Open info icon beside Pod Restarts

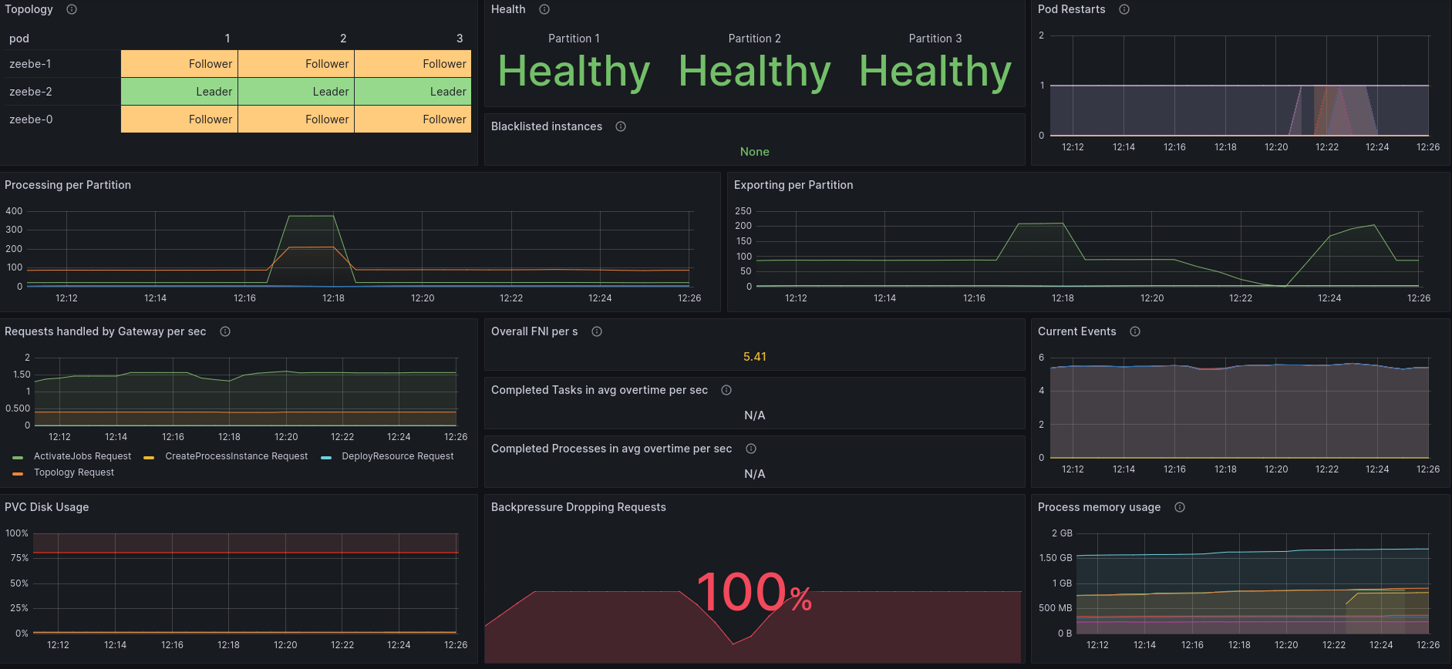click(1124, 9)
